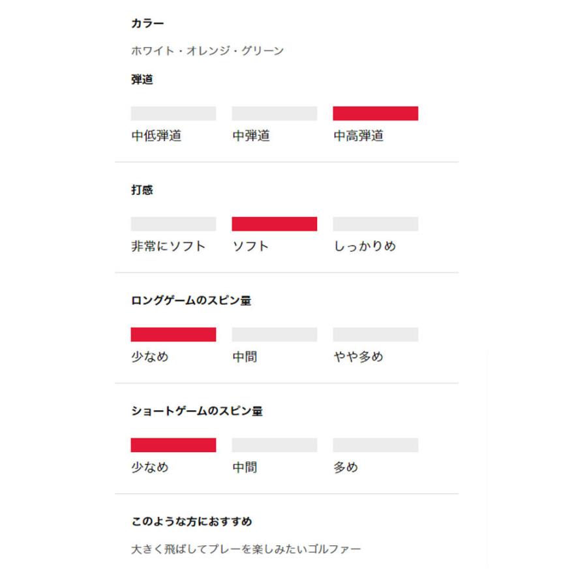Click the カラー heading
587x587 pixels.
pyautogui.click(x=147, y=23)
